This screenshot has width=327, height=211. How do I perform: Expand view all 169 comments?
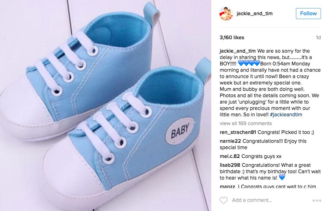point(246,123)
